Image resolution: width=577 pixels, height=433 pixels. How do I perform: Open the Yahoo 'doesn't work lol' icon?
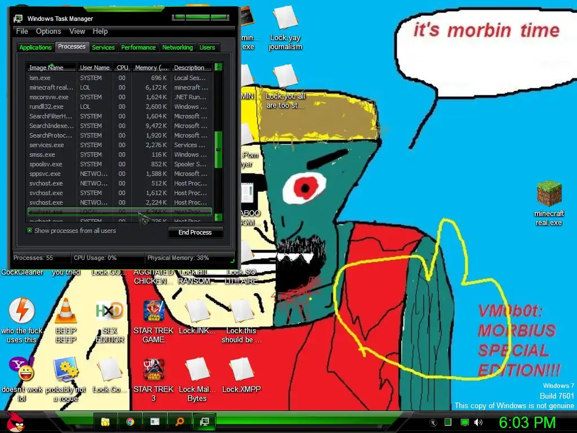pos(22,379)
